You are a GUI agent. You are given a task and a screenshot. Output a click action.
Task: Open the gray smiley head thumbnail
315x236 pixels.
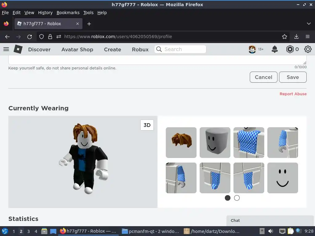pyautogui.click(x=215, y=143)
